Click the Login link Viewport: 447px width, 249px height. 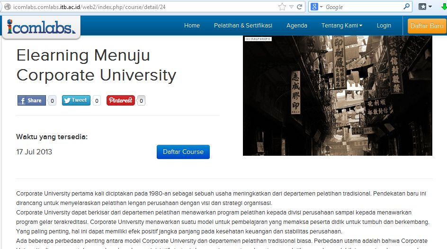pyautogui.click(x=384, y=26)
